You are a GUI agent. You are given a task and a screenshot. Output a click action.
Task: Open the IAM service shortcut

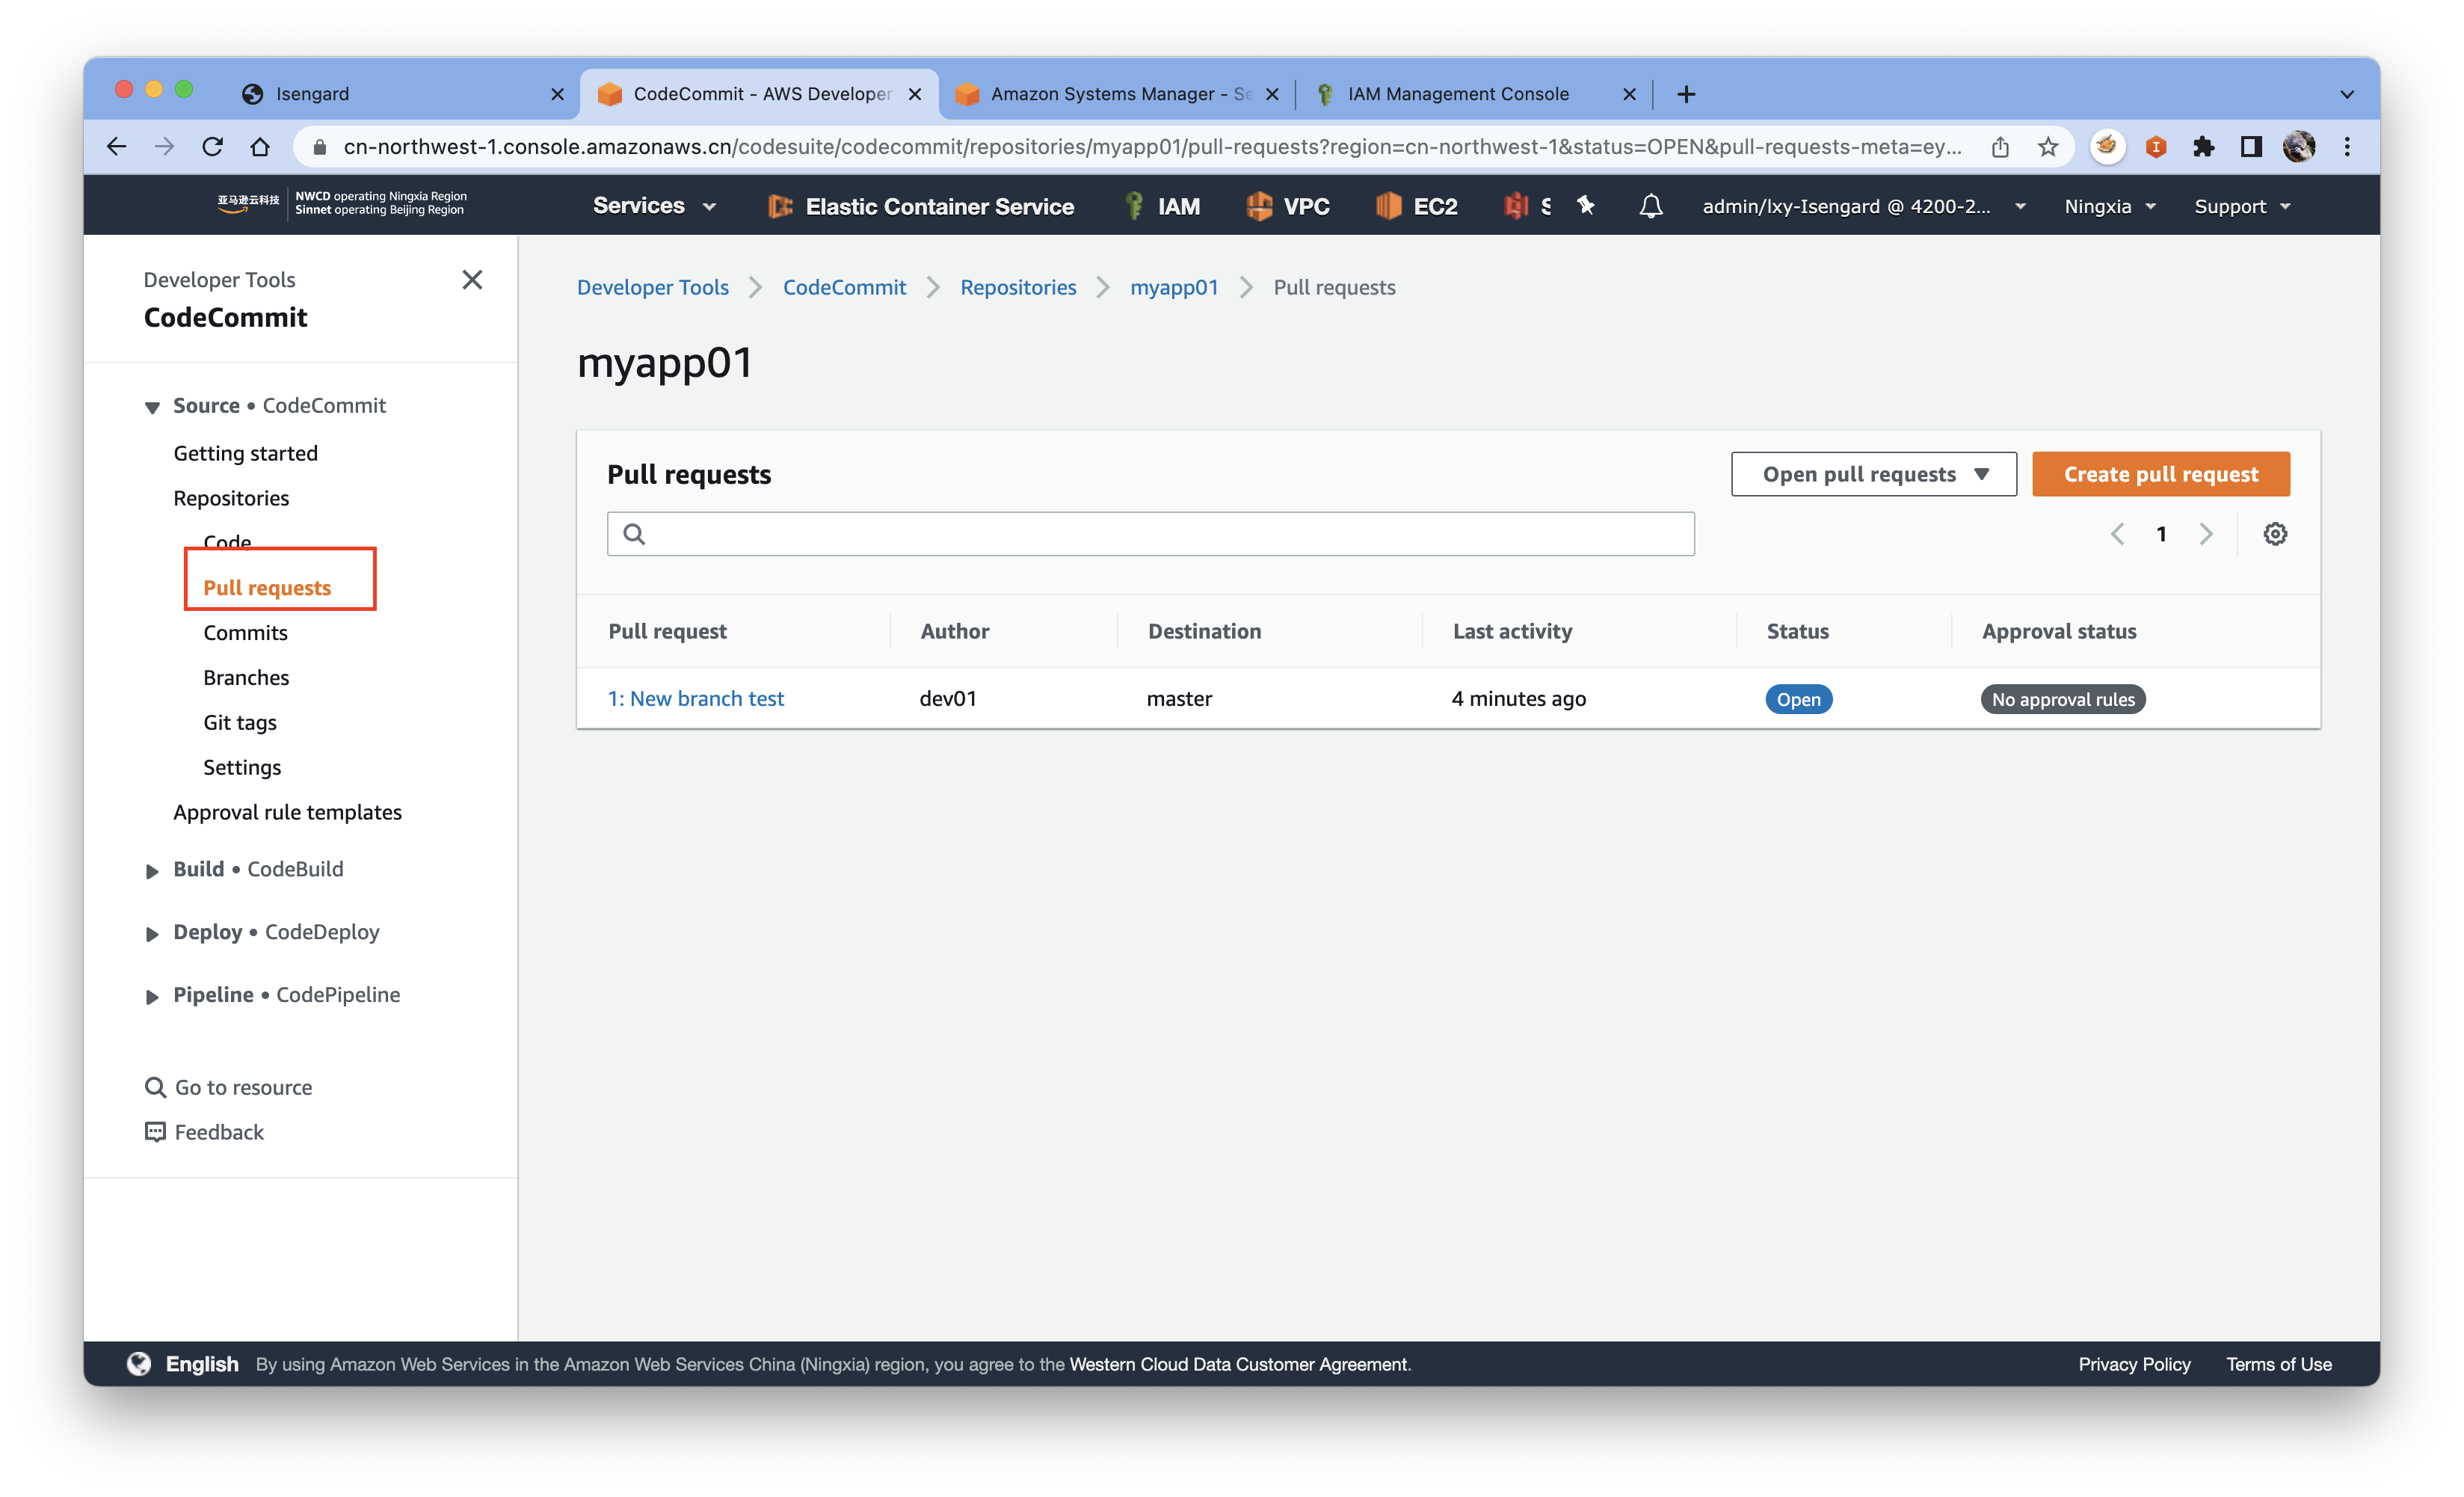1163,206
